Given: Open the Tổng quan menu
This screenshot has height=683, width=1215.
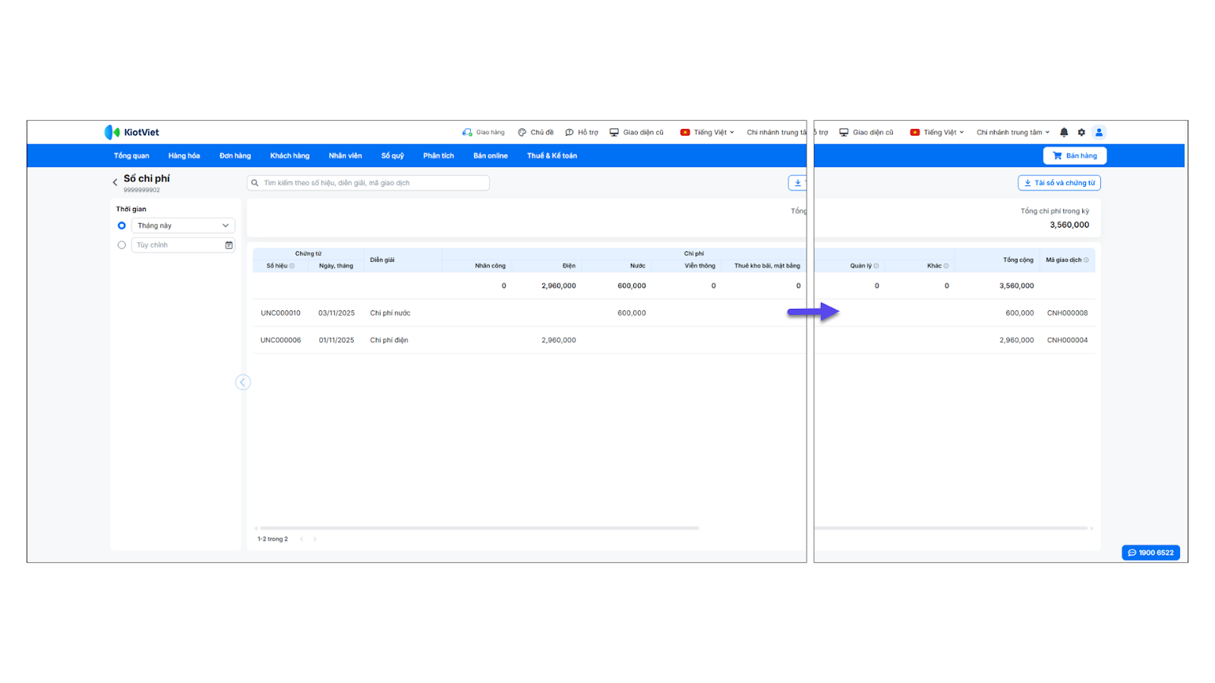Looking at the screenshot, I should [x=131, y=156].
